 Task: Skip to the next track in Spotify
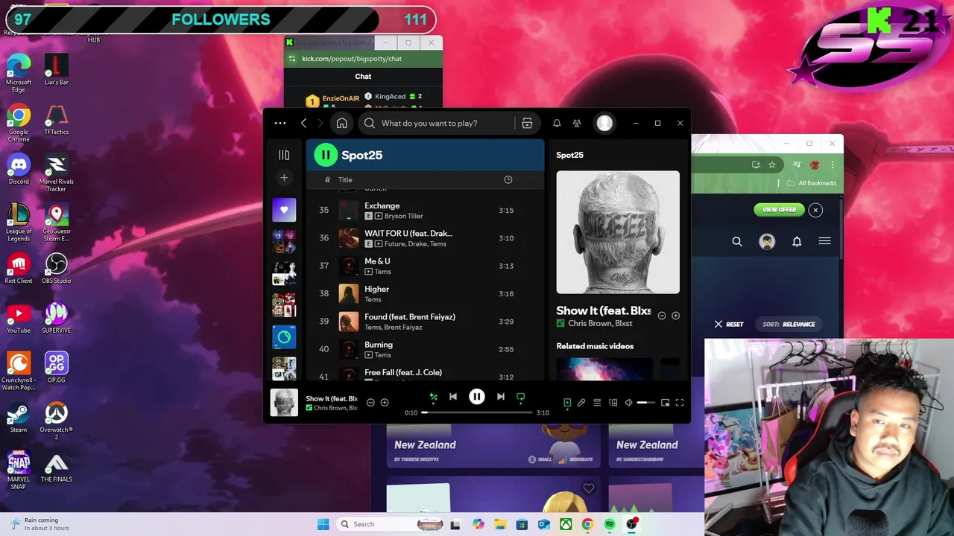tap(501, 397)
